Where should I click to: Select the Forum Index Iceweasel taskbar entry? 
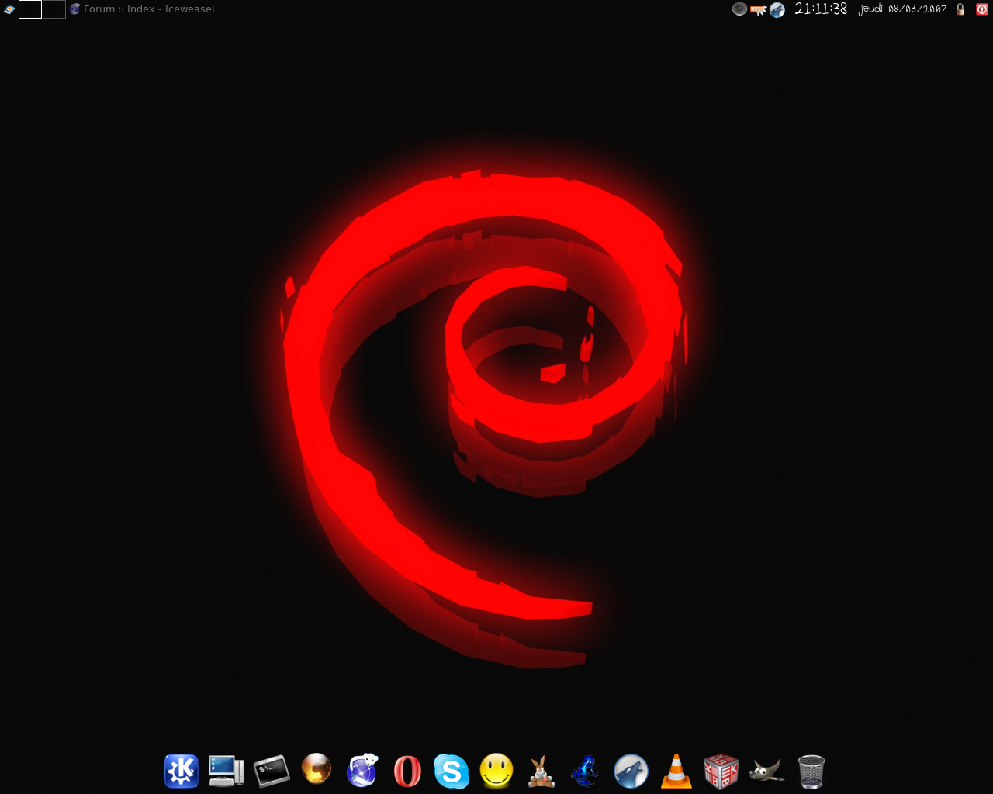click(142, 9)
